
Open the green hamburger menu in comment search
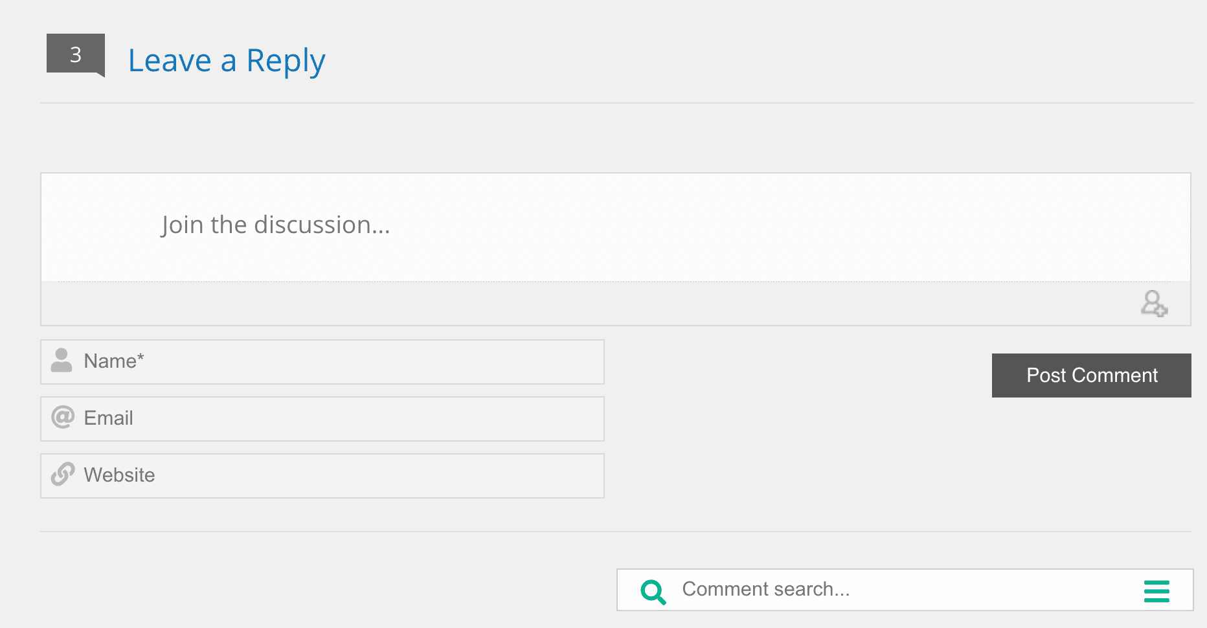point(1156,591)
